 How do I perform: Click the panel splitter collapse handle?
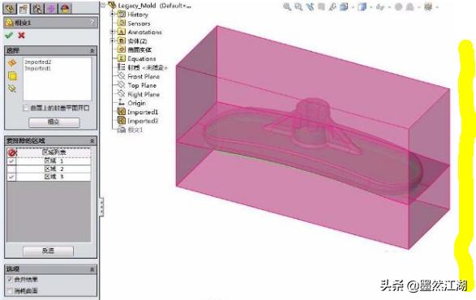pyautogui.click(x=101, y=207)
